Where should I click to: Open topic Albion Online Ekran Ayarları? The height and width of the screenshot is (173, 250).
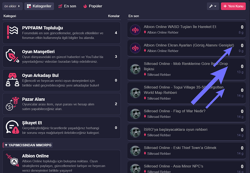coord(189,45)
